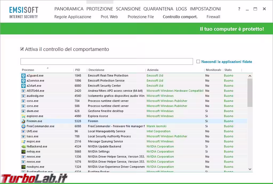
Task: Click Sì monitored value for dwm.exe
Action: pos(207,111)
